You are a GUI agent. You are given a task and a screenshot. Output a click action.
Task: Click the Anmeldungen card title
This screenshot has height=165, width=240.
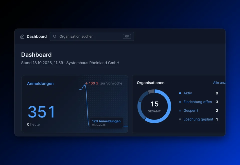pyautogui.click(x=40, y=83)
